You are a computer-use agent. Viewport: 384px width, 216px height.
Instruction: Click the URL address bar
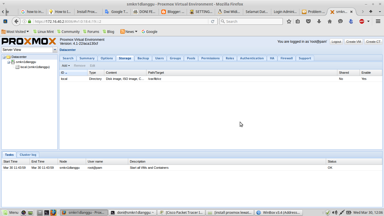[x=121, y=21]
